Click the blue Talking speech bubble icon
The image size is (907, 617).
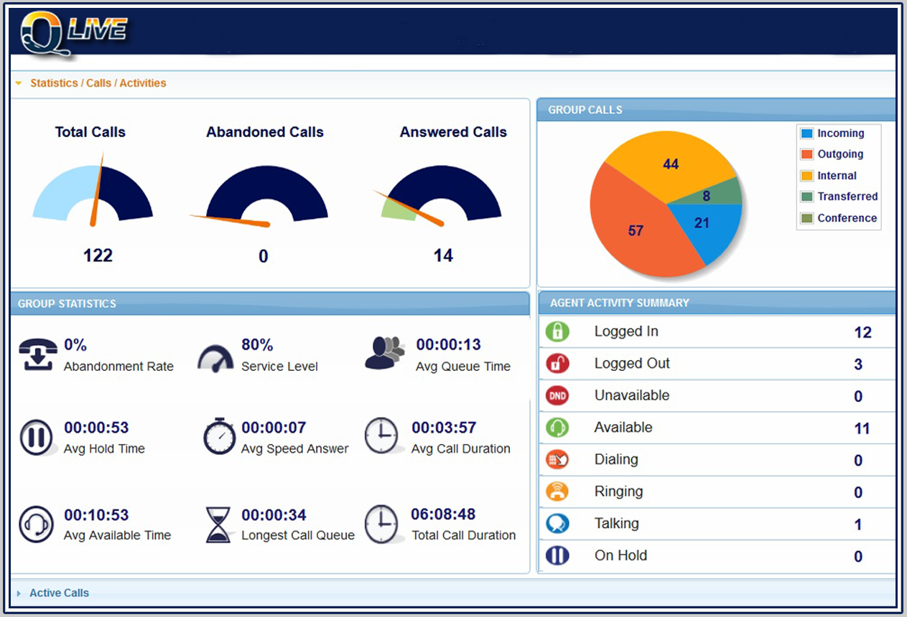[x=557, y=524]
